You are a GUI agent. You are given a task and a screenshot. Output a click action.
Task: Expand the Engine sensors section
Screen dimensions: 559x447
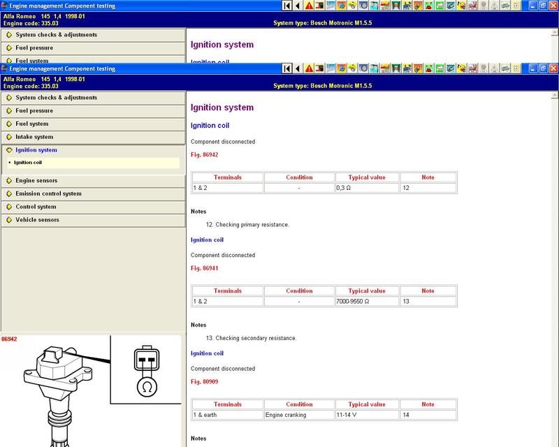point(94,181)
